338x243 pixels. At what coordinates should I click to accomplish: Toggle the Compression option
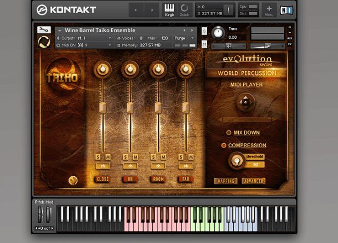coord(224,146)
